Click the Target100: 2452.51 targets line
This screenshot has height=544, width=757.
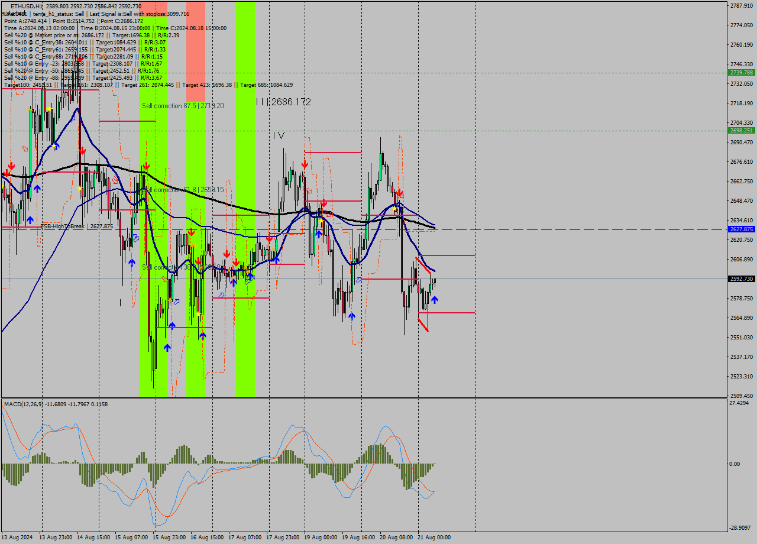click(x=148, y=85)
